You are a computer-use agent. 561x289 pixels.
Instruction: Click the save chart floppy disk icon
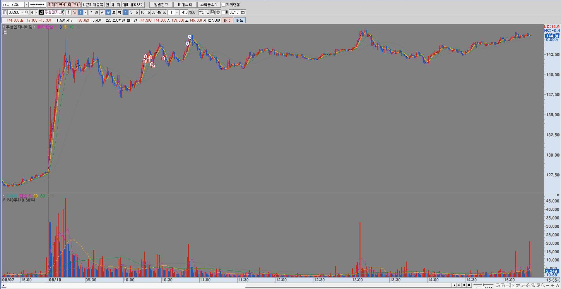click(x=213, y=12)
